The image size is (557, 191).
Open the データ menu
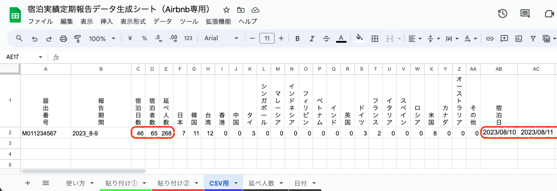[x=162, y=21]
